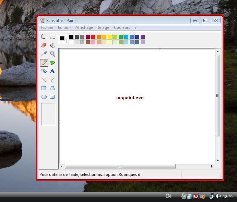Screen dimensions: 237x202
Task: Pick the lavender swatch in bottom row
Action: (x=143, y=42)
